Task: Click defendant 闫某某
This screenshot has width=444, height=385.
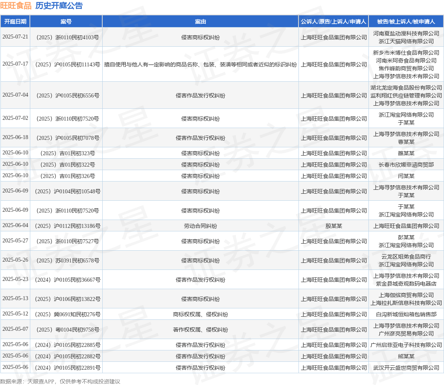Action: tap(406, 176)
